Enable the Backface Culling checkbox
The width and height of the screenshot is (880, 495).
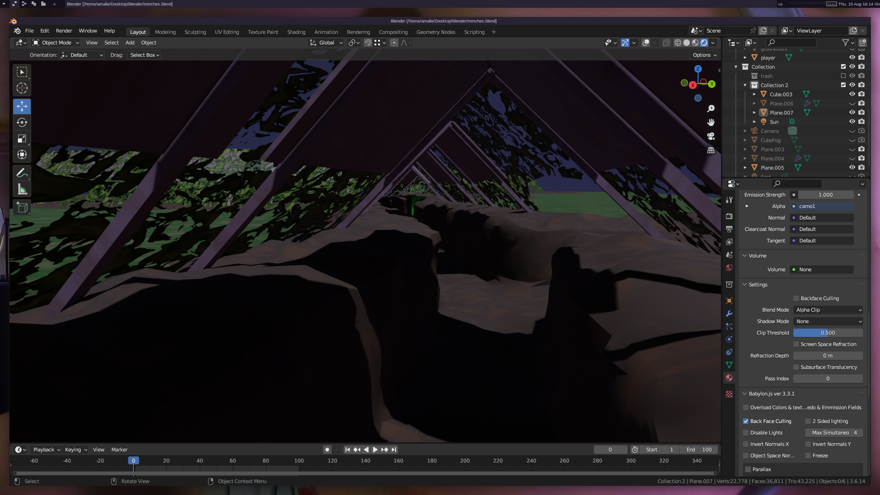[796, 298]
